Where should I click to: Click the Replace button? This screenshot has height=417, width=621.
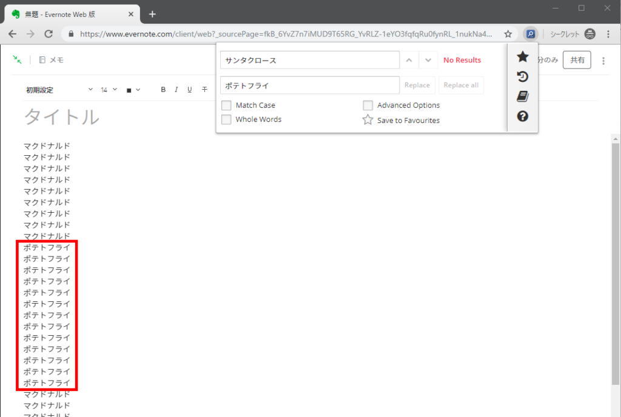[x=417, y=85]
